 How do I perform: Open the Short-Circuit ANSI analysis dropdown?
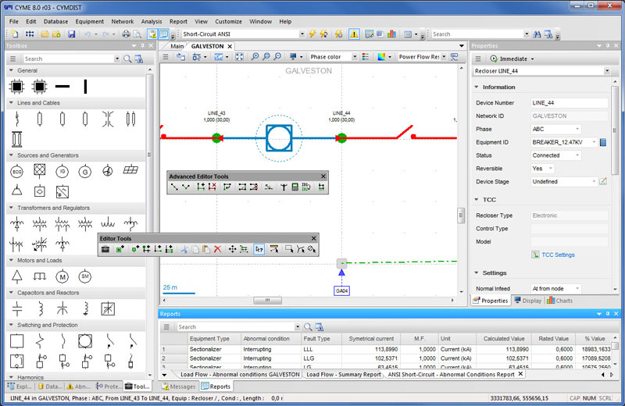click(302, 34)
